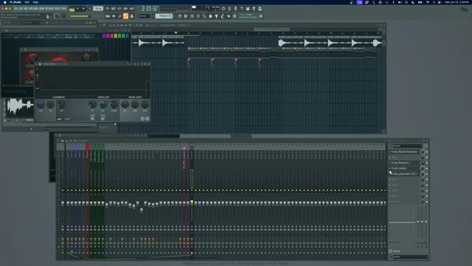Image resolution: width=472 pixels, height=266 pixels.
Task: Open mixer input selector dropdown
Action: tap(407, 146)
